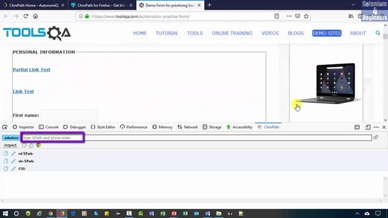Open devtools options three-dot menu
The width and height of the screenshot is (388, 218).
[x=376, y=127]
